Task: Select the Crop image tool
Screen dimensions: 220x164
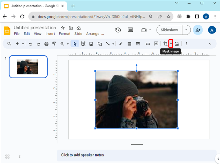Action: tap(165, 44)
